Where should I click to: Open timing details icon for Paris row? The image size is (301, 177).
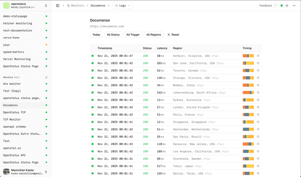[258, 115]
